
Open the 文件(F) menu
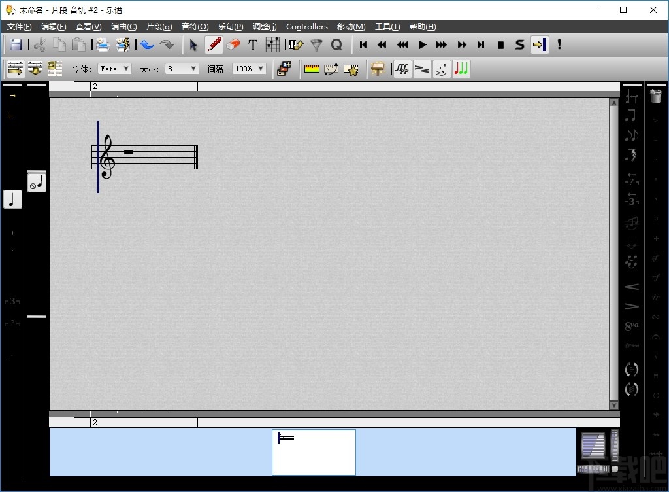19,26
